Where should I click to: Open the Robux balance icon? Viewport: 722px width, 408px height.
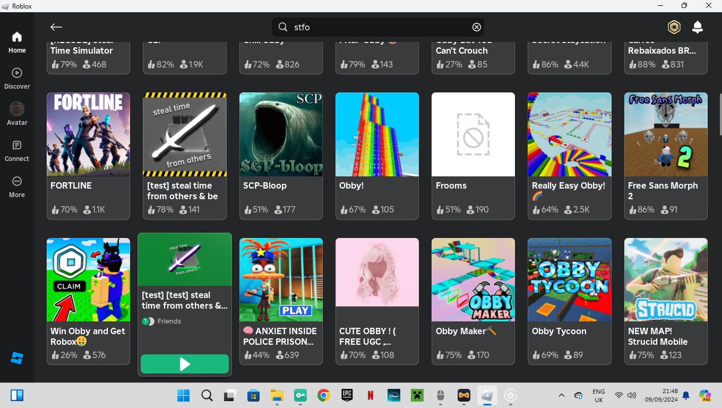(674, 27)
